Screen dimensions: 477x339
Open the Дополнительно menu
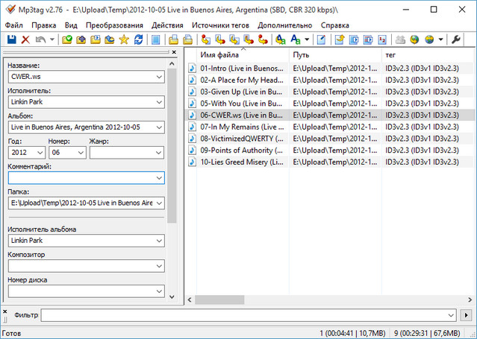coord(284,25)
